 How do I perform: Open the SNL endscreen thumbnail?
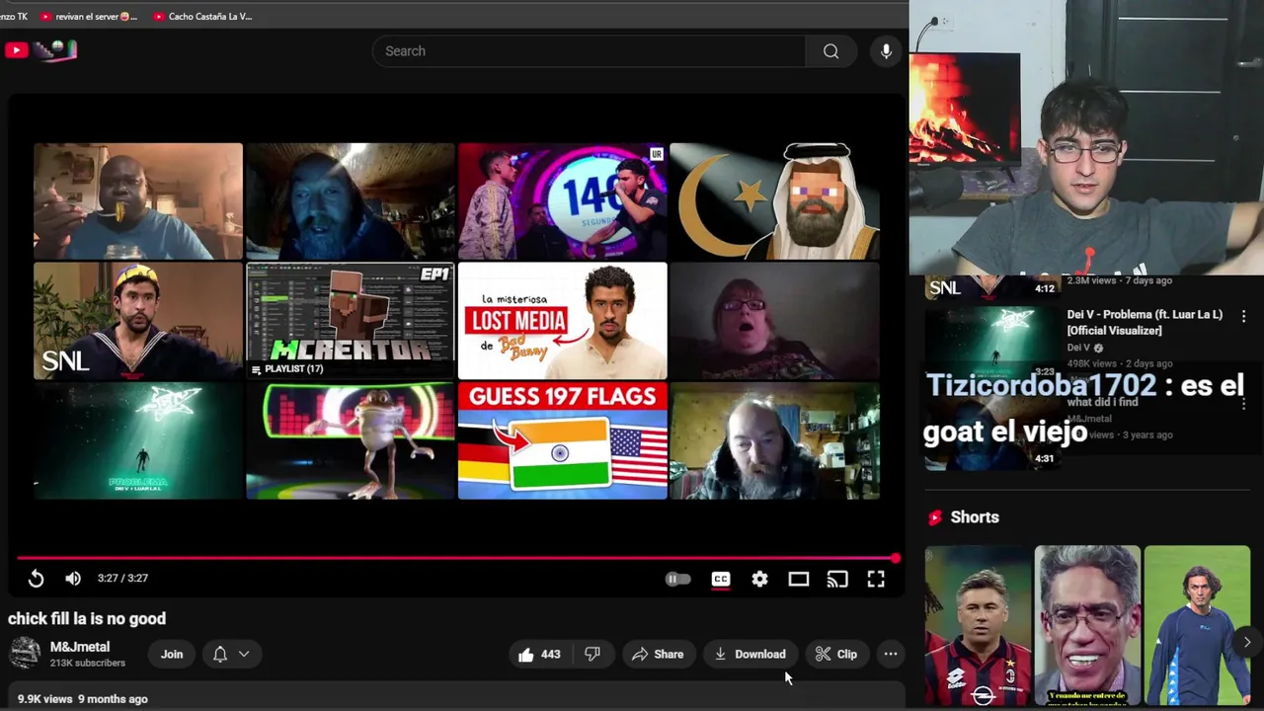click(138, 321)
